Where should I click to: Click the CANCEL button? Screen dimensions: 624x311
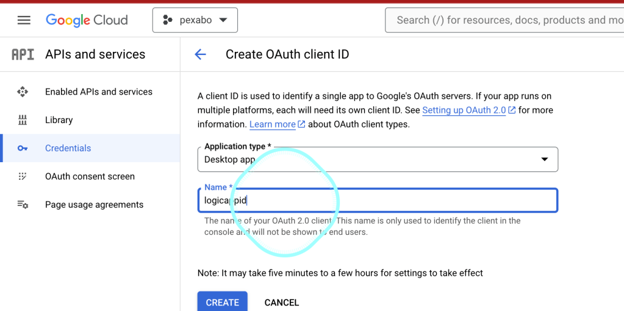click(281, 302)
